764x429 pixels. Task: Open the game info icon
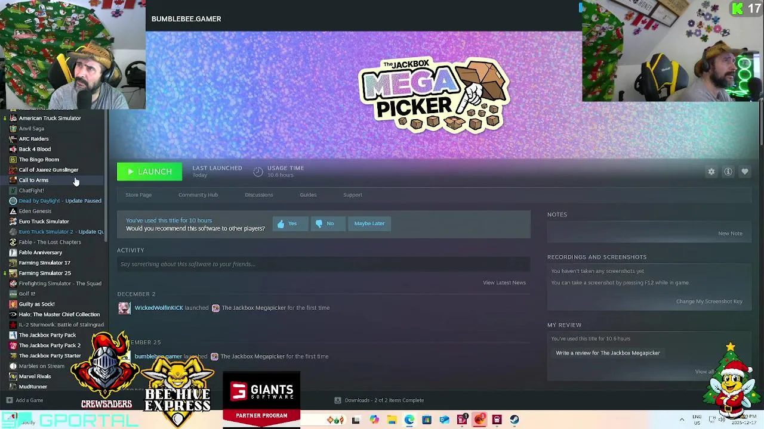point(728,172)
